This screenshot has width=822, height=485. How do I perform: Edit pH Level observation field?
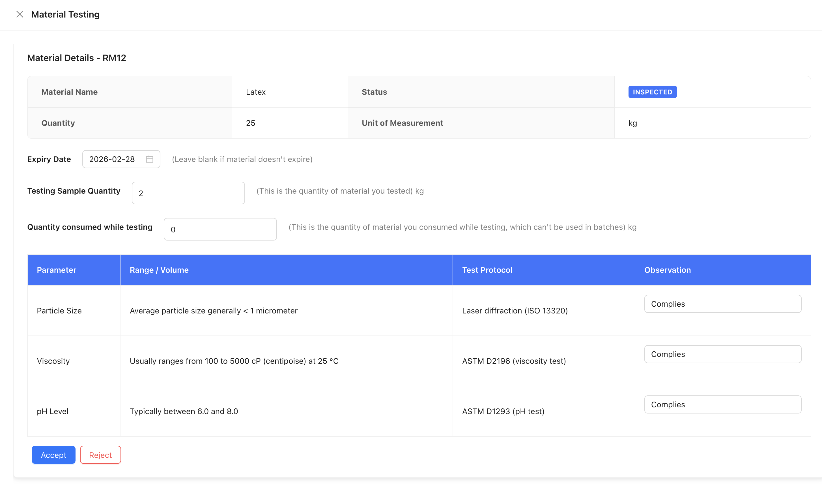click(722, 405)
